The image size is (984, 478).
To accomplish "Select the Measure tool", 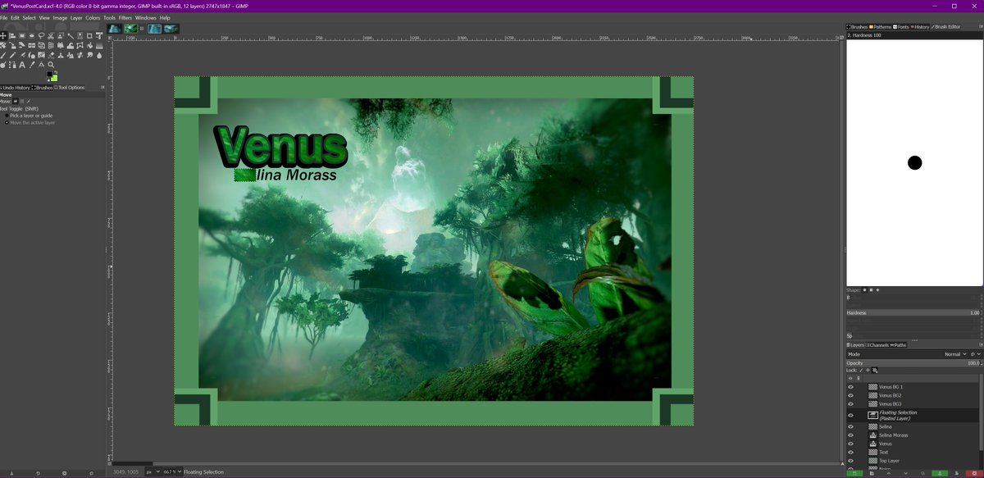I will [41, 65].
